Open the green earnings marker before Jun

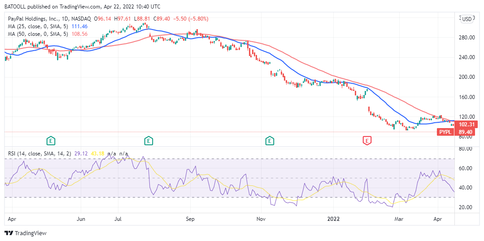[x=51, y=141]
